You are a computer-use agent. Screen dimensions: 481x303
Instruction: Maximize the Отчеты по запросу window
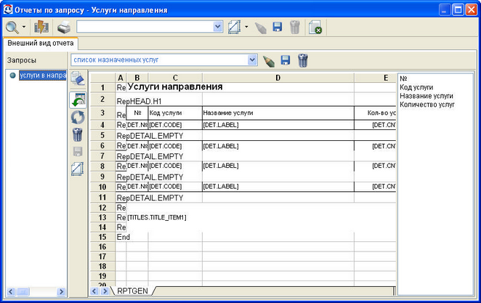[x=458, y=10]
